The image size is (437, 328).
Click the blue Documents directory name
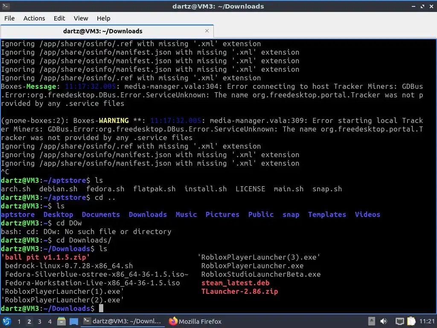tap(101, 214)
